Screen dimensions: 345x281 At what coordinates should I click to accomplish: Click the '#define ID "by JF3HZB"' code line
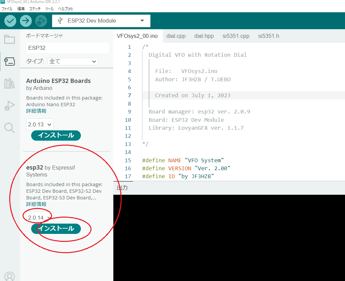tap(178, 176)
